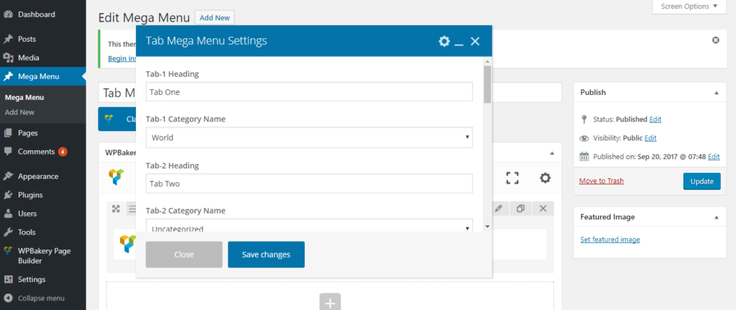Open Tab-2 Category Name dropdown
The width and height of the screenshot is (736, 310).
309,228
